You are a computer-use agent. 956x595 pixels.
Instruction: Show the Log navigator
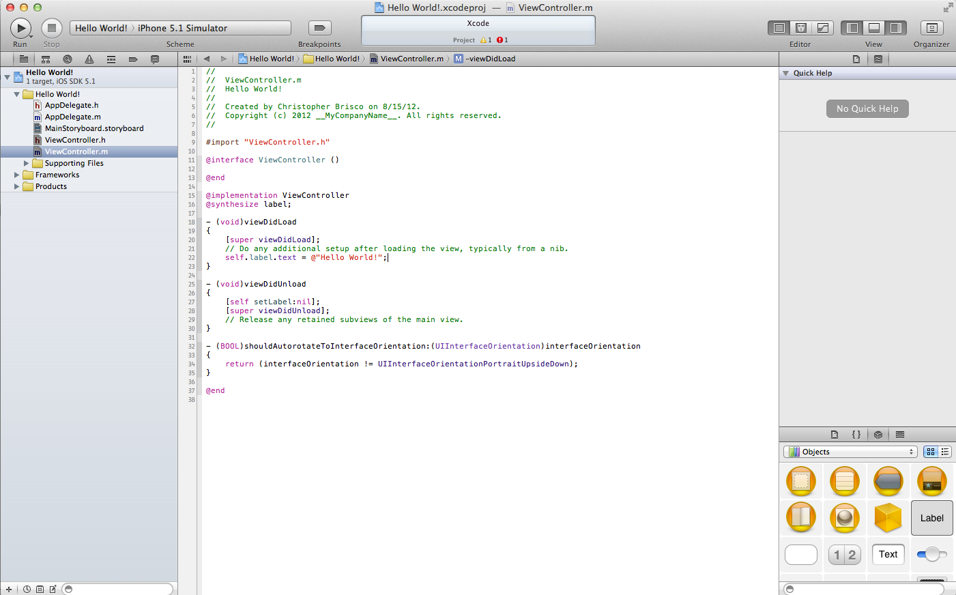(x=155, y=59)
